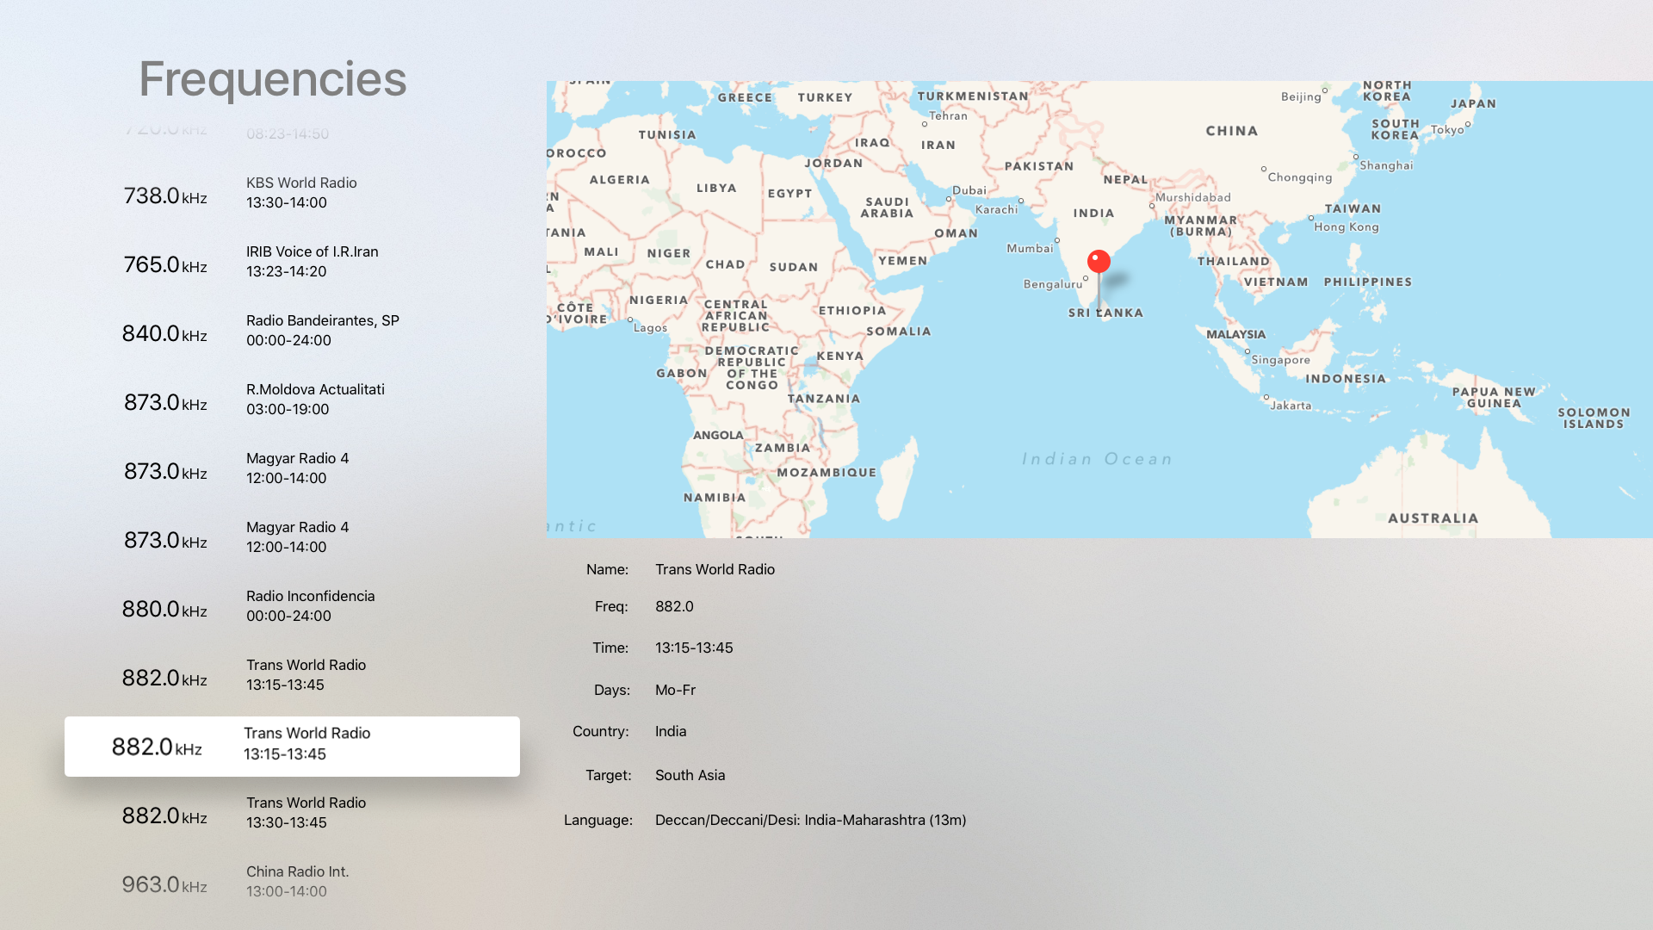
Task: Click the CHINA label on the map
Action: pyautogui.click(x=1231, y=131)
